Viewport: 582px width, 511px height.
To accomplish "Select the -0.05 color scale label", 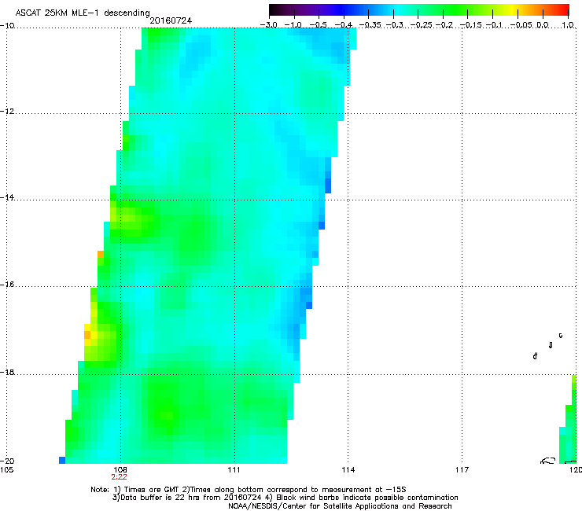I will [x=521, y=25].
